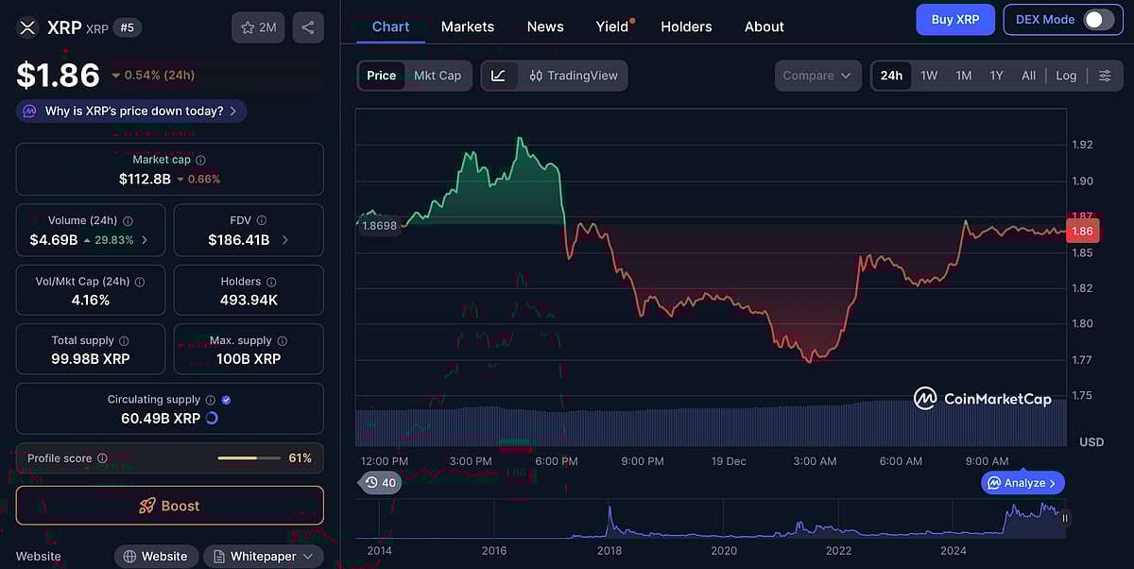Open the Compare dropdown
Image resolution: width=1134 pixels, height=569 pixels.
pos(816,76)
